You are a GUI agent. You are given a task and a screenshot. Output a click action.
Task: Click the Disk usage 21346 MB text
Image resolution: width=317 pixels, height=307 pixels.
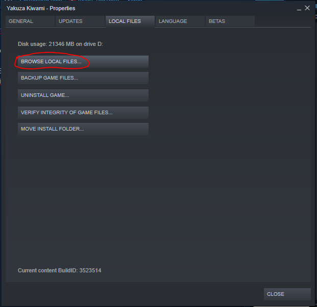[60, 44]
